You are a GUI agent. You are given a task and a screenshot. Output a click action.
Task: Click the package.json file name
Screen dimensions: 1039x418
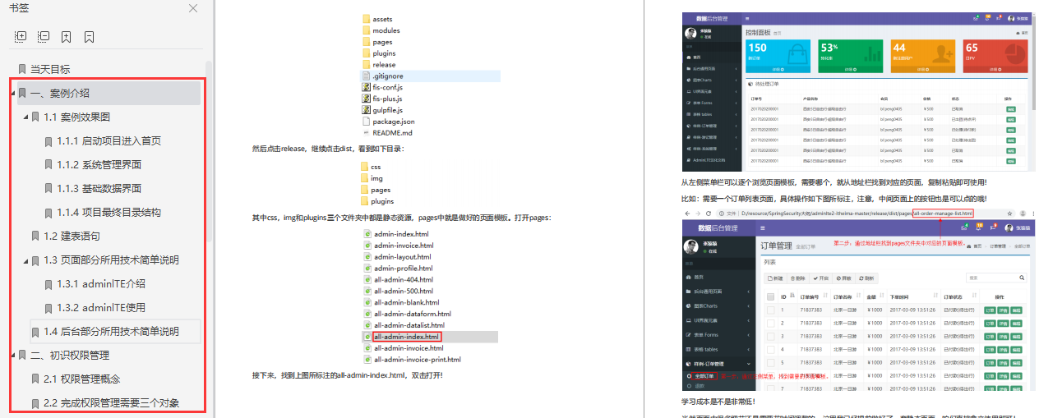coord(394,121)
